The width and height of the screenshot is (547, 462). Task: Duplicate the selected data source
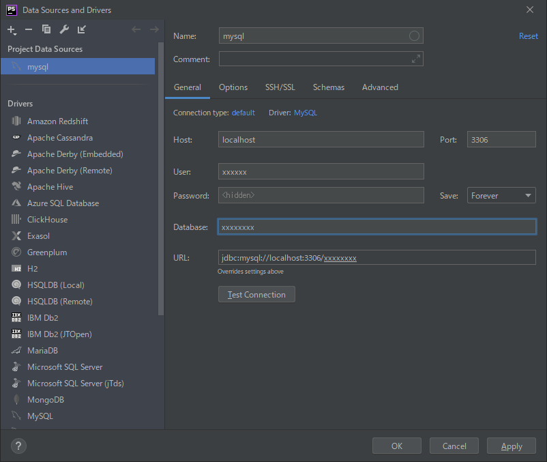[46, 29]
